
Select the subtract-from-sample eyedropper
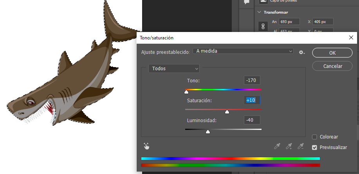click(x=301, y=146)
